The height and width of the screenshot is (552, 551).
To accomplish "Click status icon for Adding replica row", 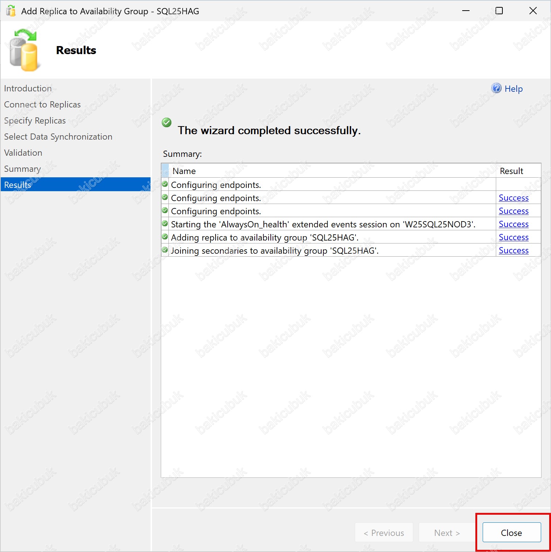I will [x=165, y=237].
